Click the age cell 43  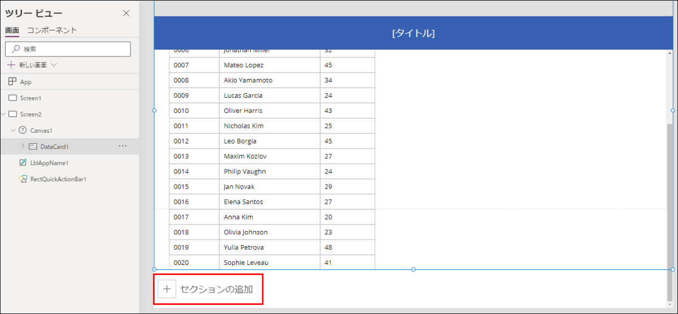[347, 111]
